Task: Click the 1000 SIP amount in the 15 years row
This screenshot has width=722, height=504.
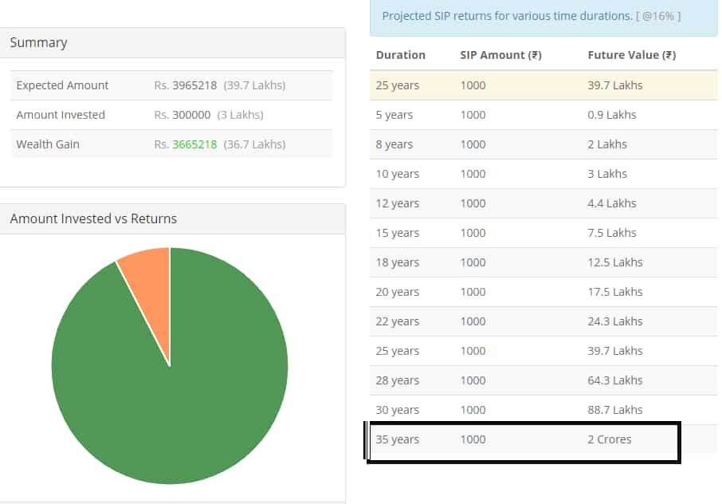Action: pos(473,233)
